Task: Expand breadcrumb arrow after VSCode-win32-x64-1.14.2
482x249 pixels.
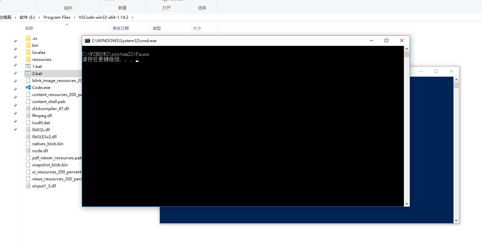Action: [136, 17]
